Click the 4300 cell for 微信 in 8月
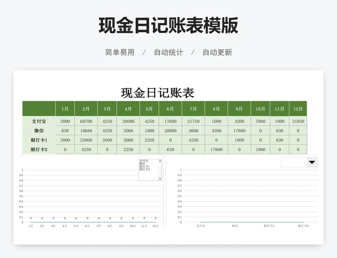Screen dimensions: 337x258 (216, 130)
